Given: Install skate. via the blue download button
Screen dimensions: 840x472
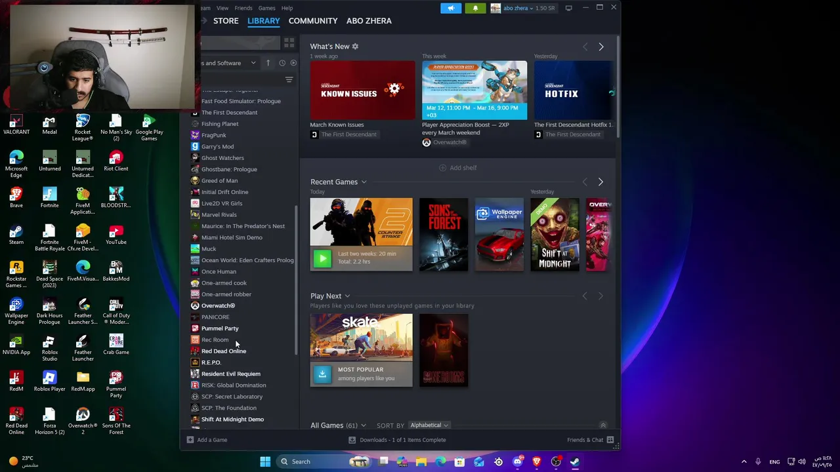Looking at the screenshot, I should (322, 374).
